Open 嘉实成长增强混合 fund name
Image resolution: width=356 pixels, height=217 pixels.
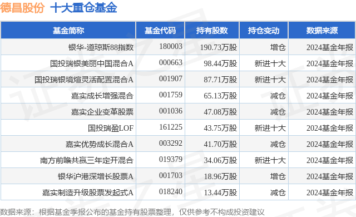pyautogui.click(x=102, y=96)
